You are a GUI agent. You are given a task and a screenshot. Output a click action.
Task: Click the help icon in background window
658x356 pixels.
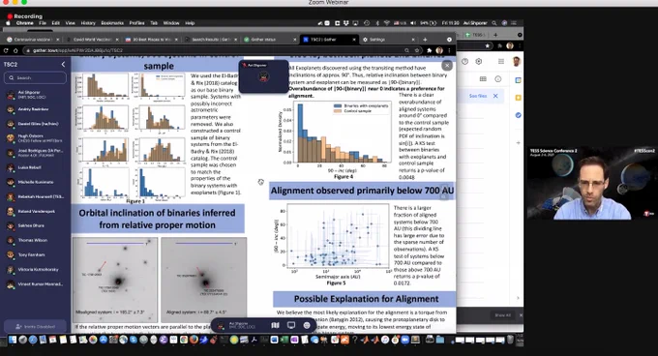click(464, 61)
